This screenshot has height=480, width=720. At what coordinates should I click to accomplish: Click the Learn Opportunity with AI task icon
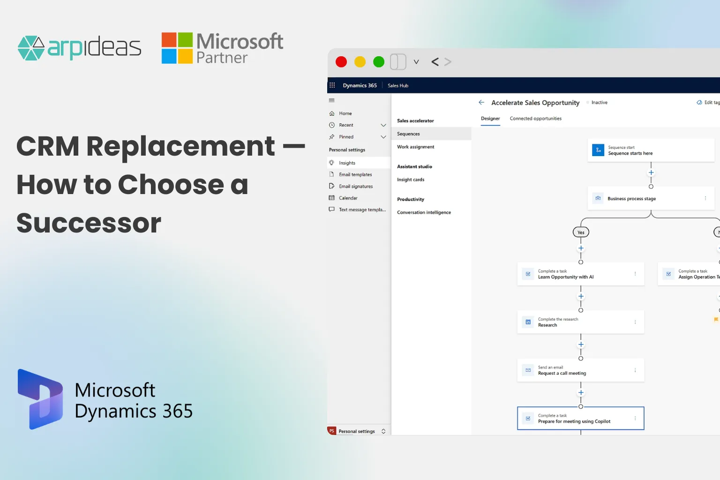(x=528, y=274)
